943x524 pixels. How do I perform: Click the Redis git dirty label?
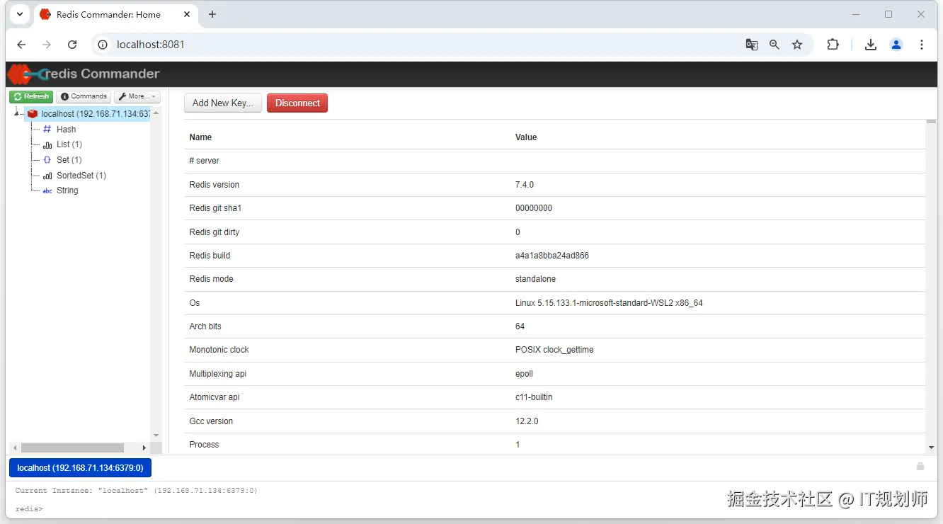coord(215,232)
